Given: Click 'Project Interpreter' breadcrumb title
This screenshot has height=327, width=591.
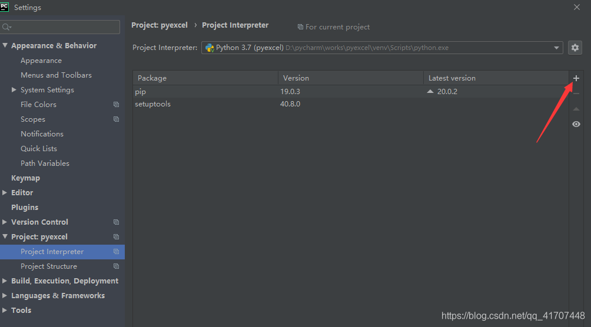Looking at the screenshot, I should (235, 25).
